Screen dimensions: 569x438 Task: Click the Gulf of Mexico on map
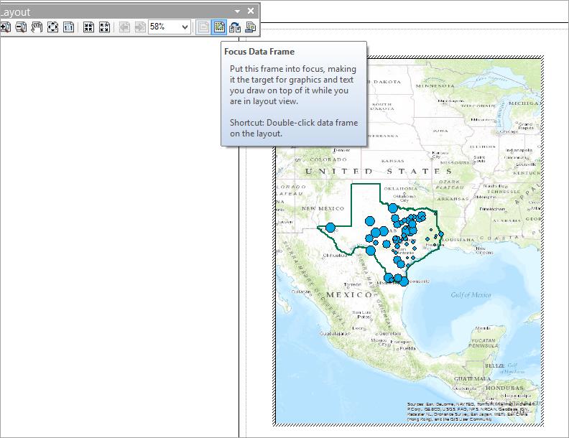click(x=471, y=295)
